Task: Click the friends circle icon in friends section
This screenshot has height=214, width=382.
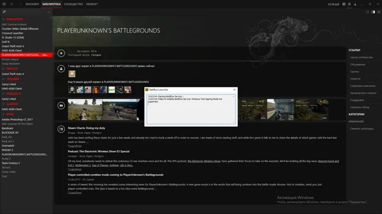Action: click(61, 68)
